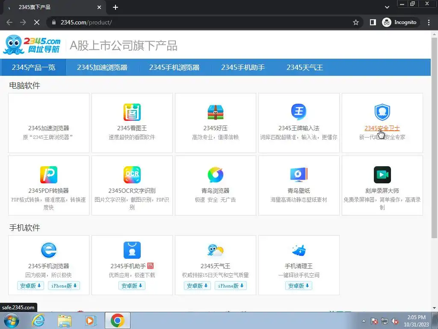This screenshot has width=438, height=329.
Task: Bookmark this page with the star icon
Action: click(x=355, y=22)
